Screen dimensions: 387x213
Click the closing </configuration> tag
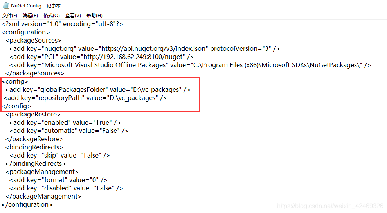(x=27, y=205)
